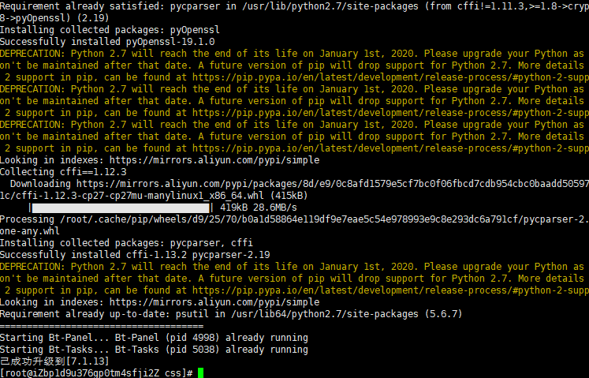Image resolution: width=589 pixels, height=378 pixels.
Task: Click the last DEPRECATION warning above psutil check
Action: tap(295, 279)
